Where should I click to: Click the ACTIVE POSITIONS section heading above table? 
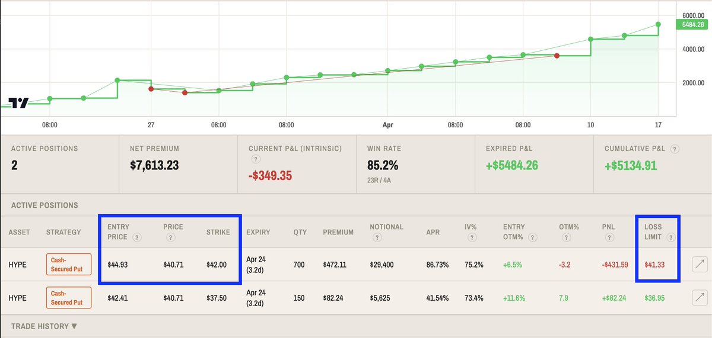click(44, 205)
